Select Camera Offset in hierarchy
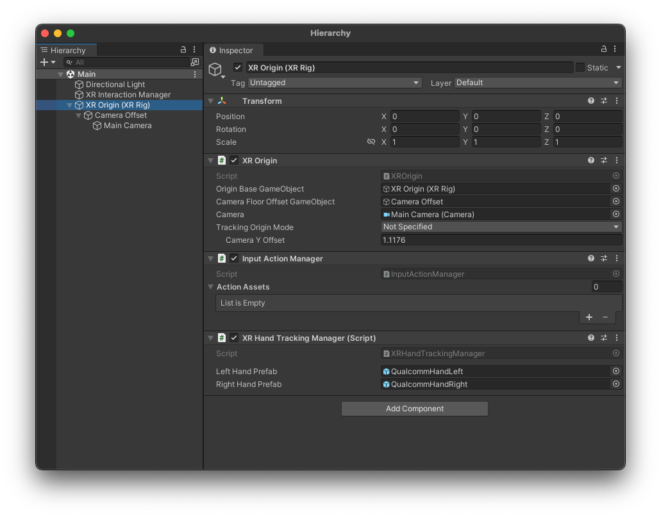Screen dimensions: 661x517 (121, 115)
